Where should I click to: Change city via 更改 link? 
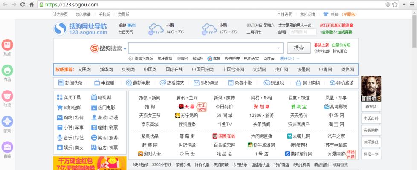(x=131, y=25)
